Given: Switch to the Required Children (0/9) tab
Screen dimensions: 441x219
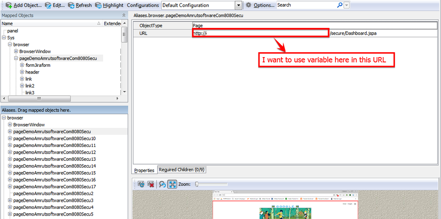Looking at the screenshot, I should [182, 170].
